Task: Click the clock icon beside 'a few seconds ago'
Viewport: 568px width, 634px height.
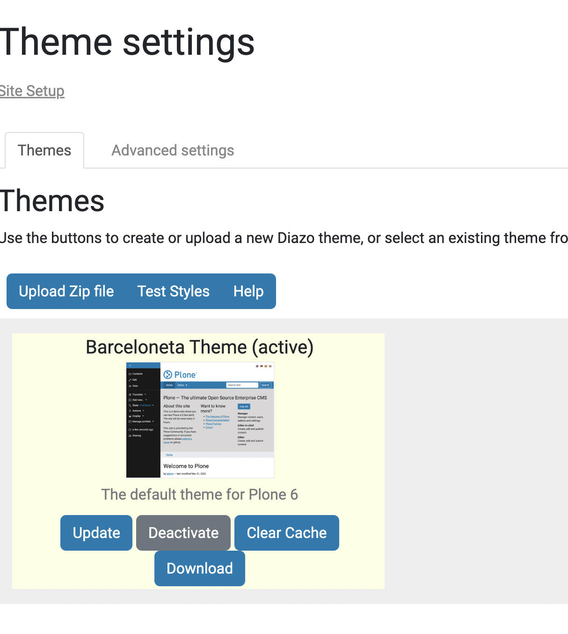Action: pos(130,430)
